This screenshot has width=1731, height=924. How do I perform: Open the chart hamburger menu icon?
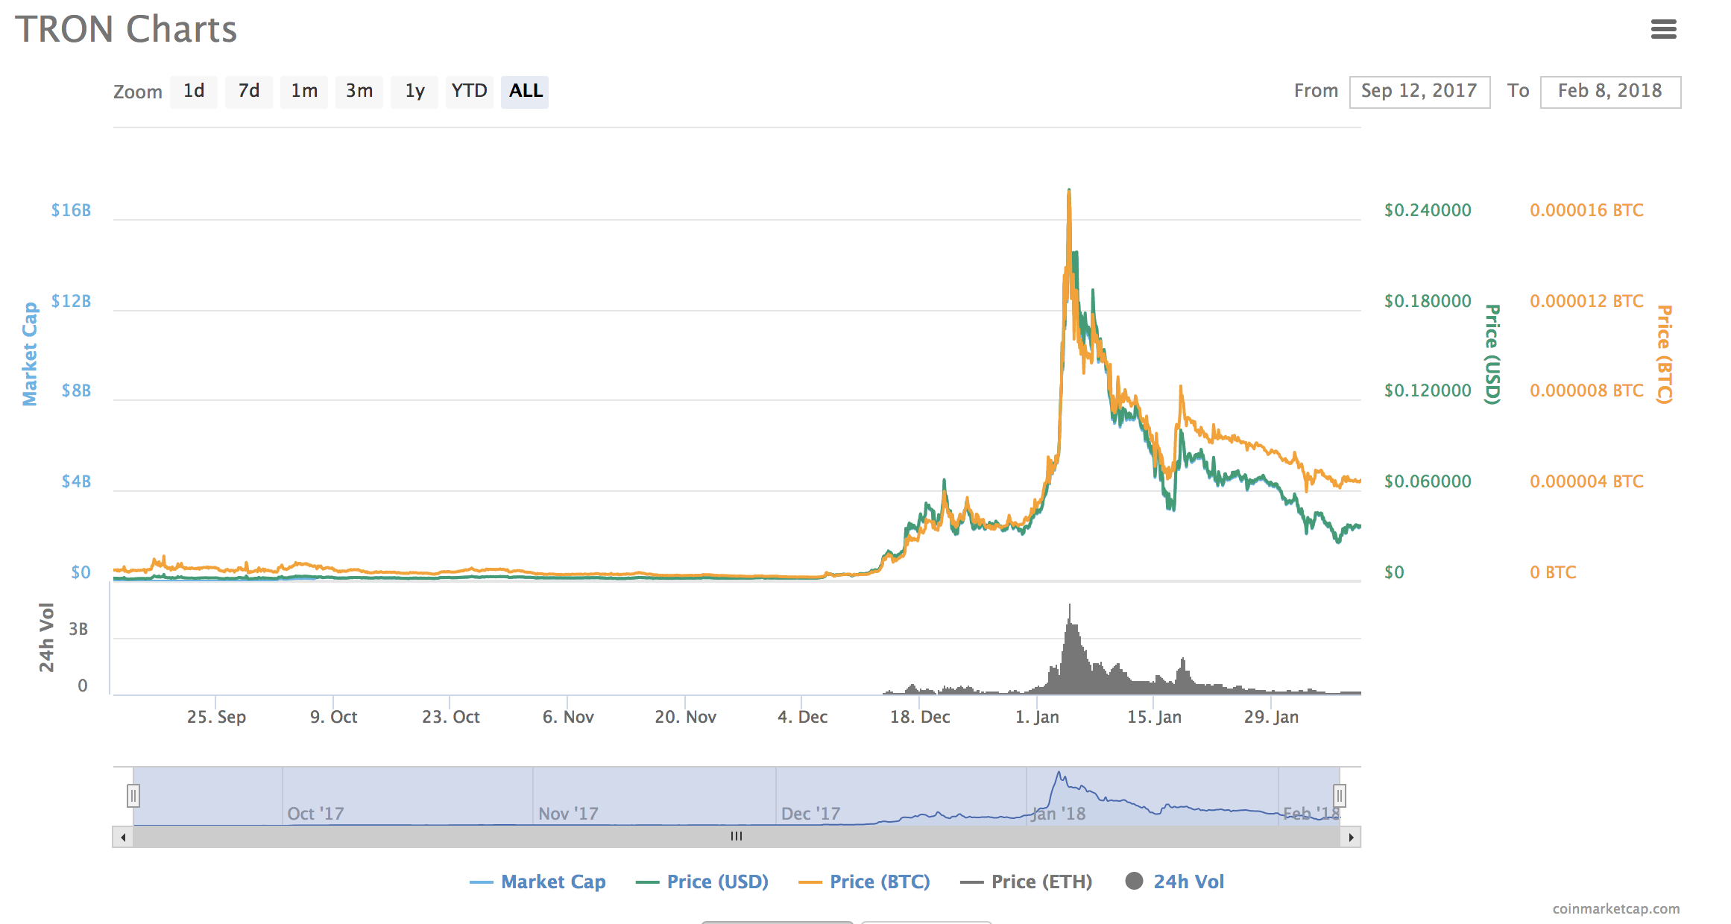click(1663, 29)
